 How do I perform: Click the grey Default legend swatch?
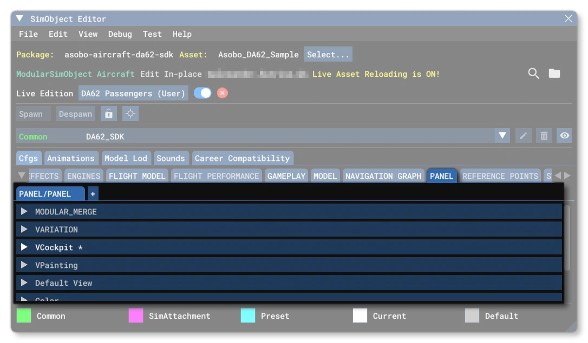click(x=472, y=315)
